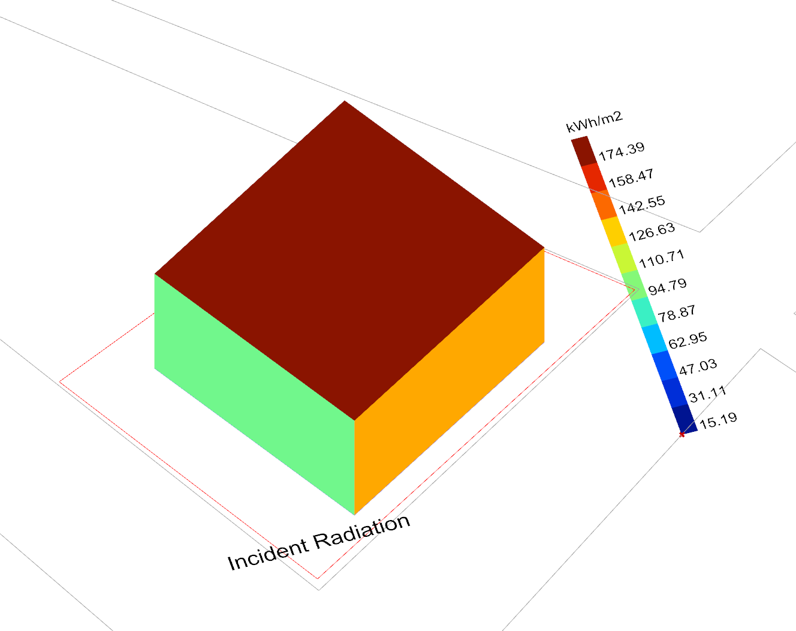The width and height of the screenshot is (796, 631).
Task: Click the 62.95 legend value
Action: point(688,340)
